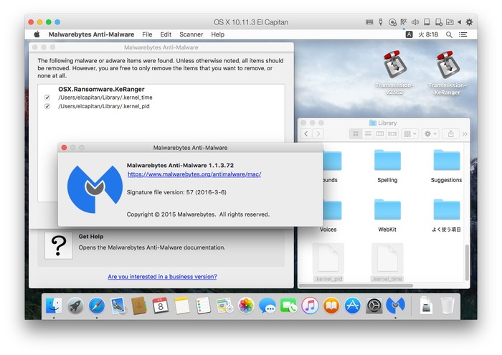Image resolution: width=502 pixels, height=355 pixels.
Task: Switch Finder to list view
Action: [x=368, y=133]
